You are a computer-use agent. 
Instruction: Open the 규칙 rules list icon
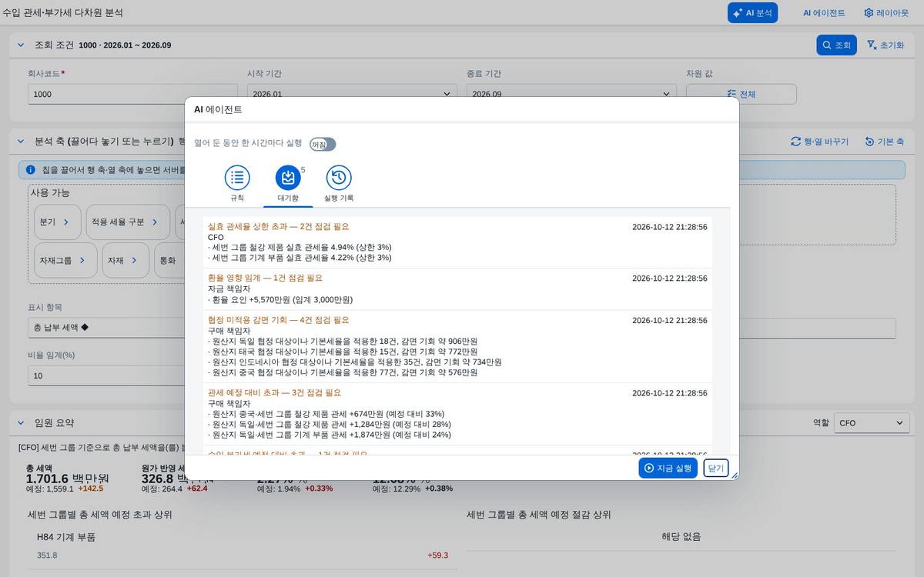237,178
